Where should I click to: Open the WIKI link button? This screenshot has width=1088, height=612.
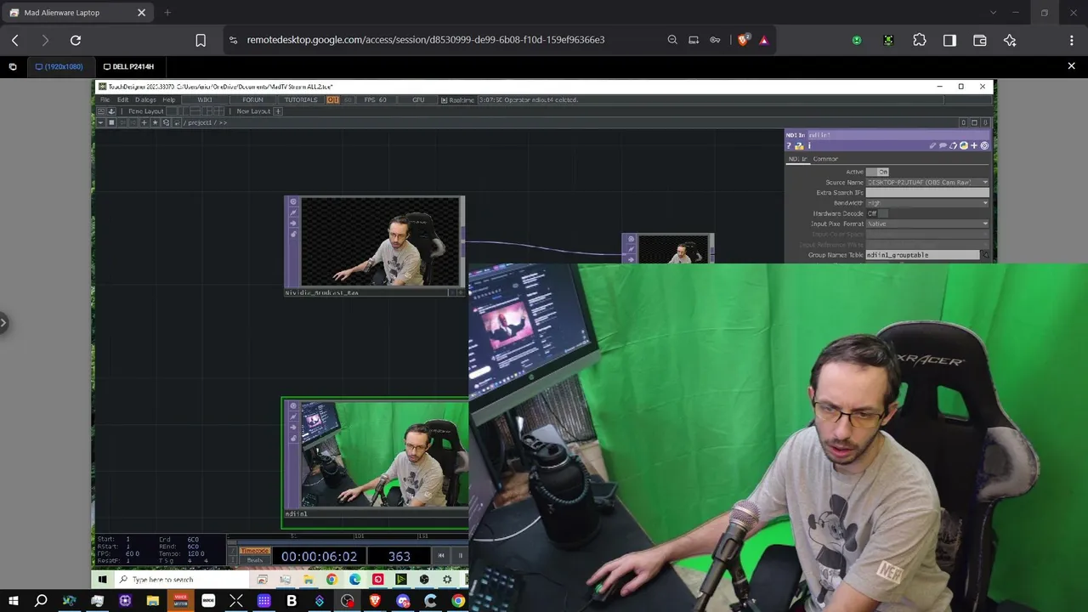(205, 100)
